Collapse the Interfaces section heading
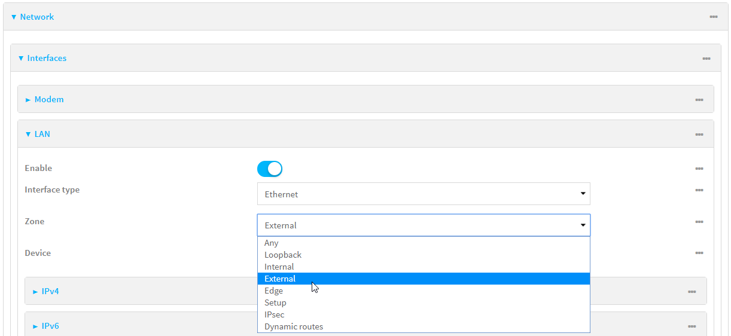Screen dimensions: 731x336 coord(46,58)
